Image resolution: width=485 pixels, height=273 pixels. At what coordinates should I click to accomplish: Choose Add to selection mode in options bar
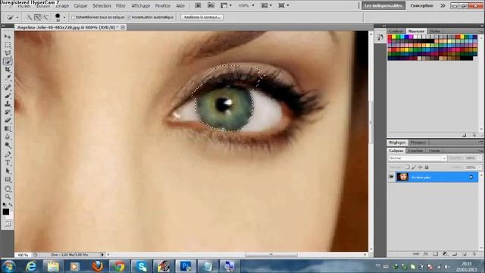coord(38,17)
